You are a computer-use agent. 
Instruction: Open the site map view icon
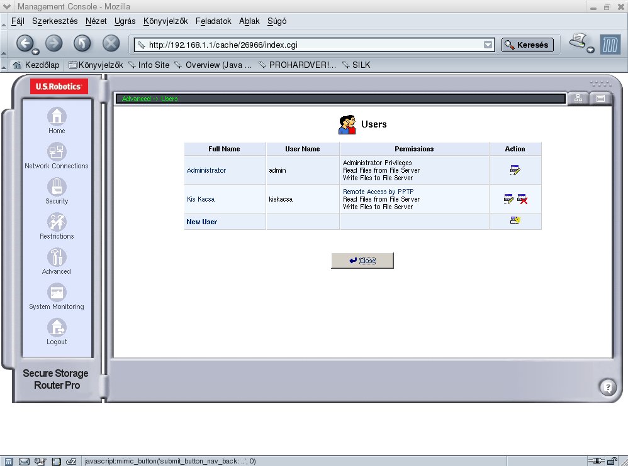pos(578,99)
